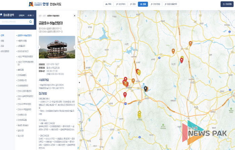Select the lone red marker below the town center
235x150 pixels.
[x=125, y=94]
